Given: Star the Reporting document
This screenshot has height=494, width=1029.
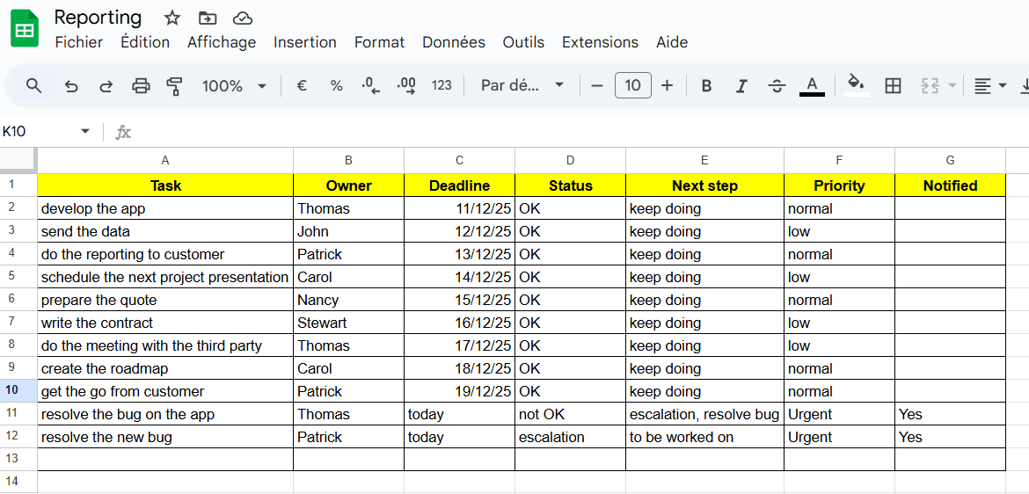Looking at the screenshot, I should coord(172,18).
